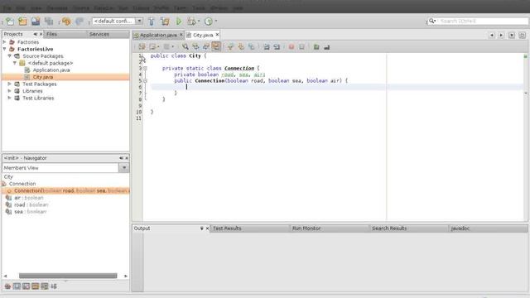Click the Shift Line Right icon
Viewport: 530px width, 298px height.
pyautogui.click(x=277, y=47)
